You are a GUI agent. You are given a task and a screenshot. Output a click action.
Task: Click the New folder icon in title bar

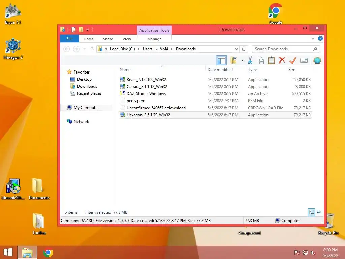pyautogui.click(x=81, y=30)
